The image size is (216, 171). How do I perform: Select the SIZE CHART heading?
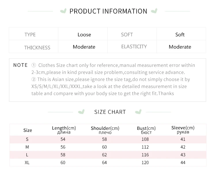pyautogui.click(x=110, y=112)
